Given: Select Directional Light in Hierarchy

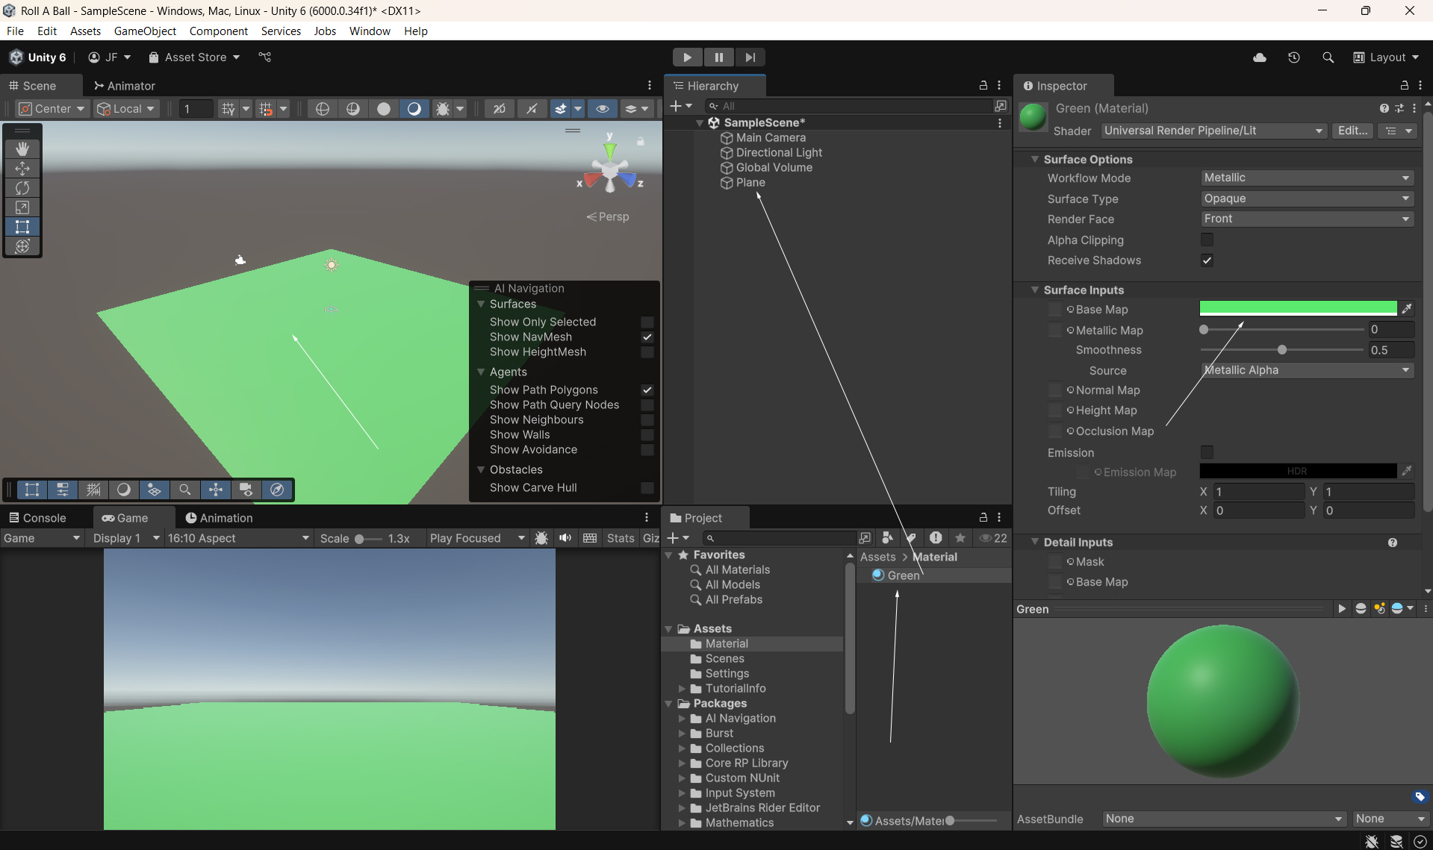Looking at the screenshot, I should (778, 152).
